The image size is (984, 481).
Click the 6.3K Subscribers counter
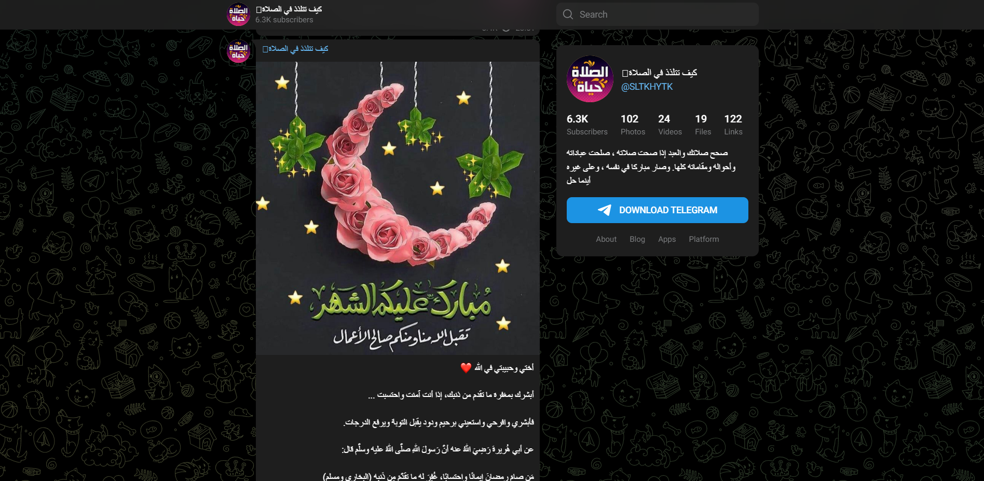[587, 125]
